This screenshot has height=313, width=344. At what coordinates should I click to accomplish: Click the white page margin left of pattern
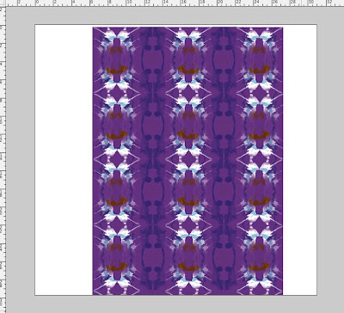pyautogui.click(x=64, y=160)
